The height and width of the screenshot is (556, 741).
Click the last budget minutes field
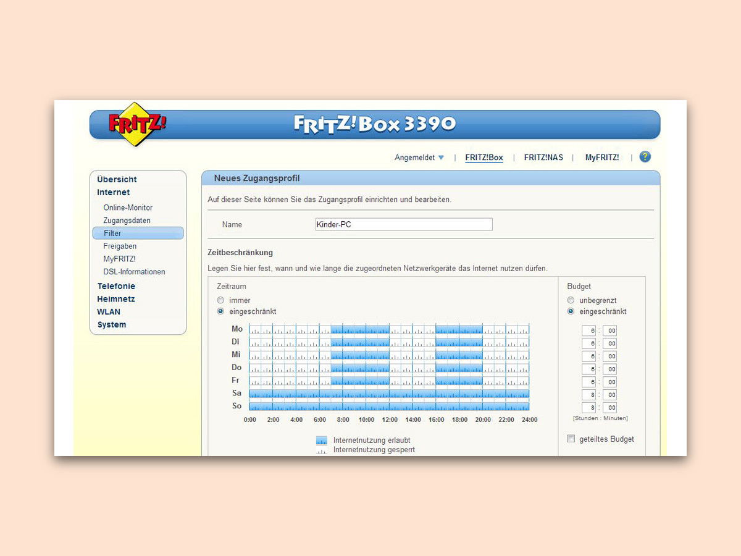pyautogui.click(x=610, y=408)
